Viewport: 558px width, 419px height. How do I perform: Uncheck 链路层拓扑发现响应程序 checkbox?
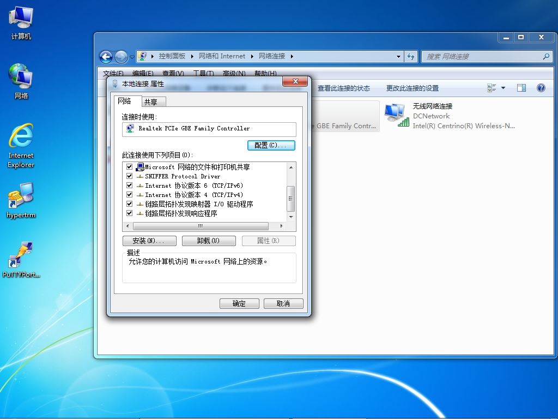[130, 213]
